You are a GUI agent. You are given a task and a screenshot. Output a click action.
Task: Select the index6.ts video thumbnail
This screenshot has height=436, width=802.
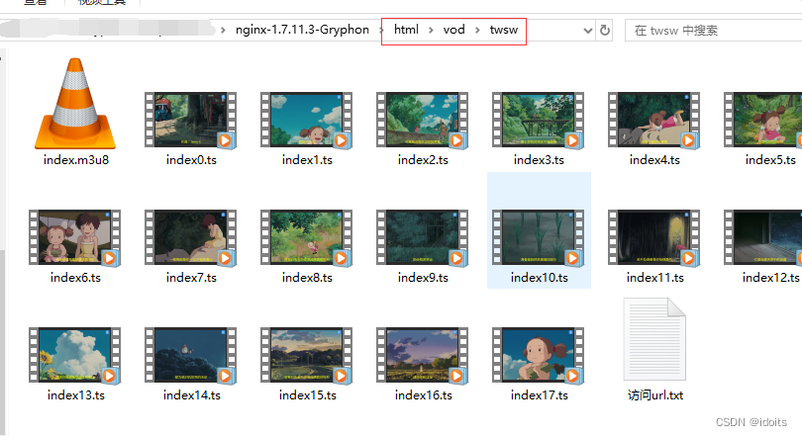pyautogui.click(x=74, y=238)
